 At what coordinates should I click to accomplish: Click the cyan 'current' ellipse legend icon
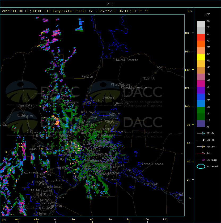click(201, 166)
